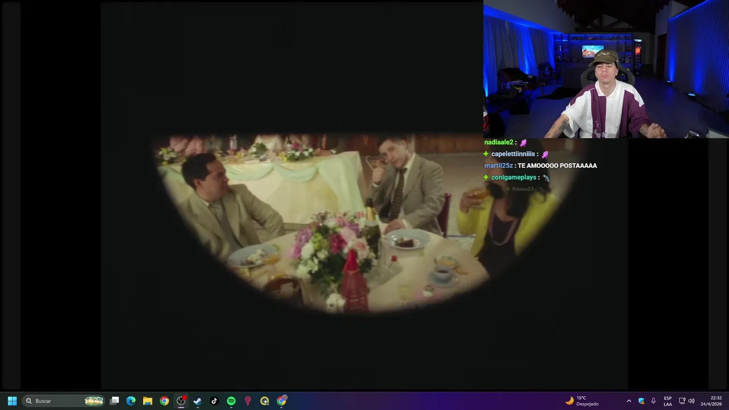Click the nadiaale2 username in chat
Image resolution: width=729 pixels, height=410 pixels.
pos(498,142)
